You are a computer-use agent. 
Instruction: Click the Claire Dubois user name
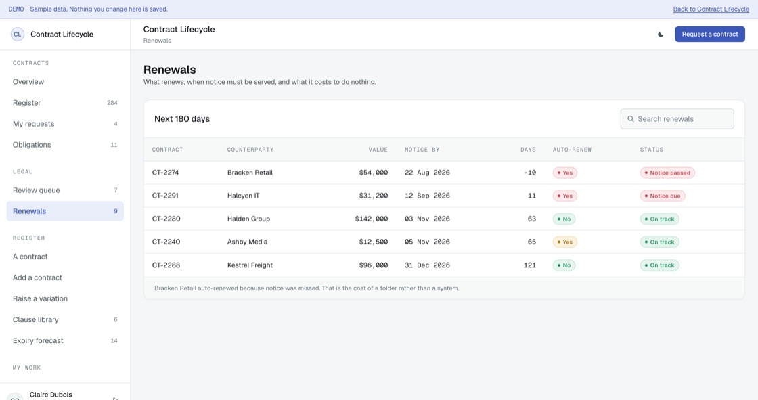[51, 395]
